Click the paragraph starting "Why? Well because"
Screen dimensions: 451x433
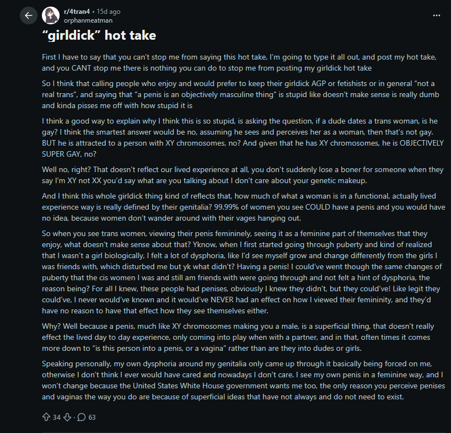click(x=238, y=337)
